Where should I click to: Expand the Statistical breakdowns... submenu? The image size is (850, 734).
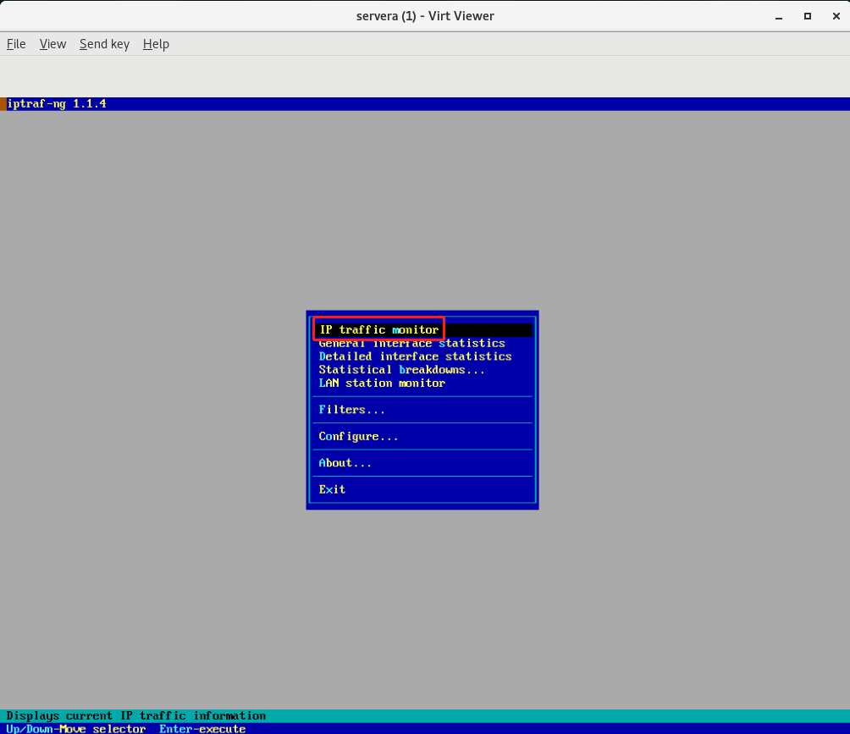[x=402, y=370]
